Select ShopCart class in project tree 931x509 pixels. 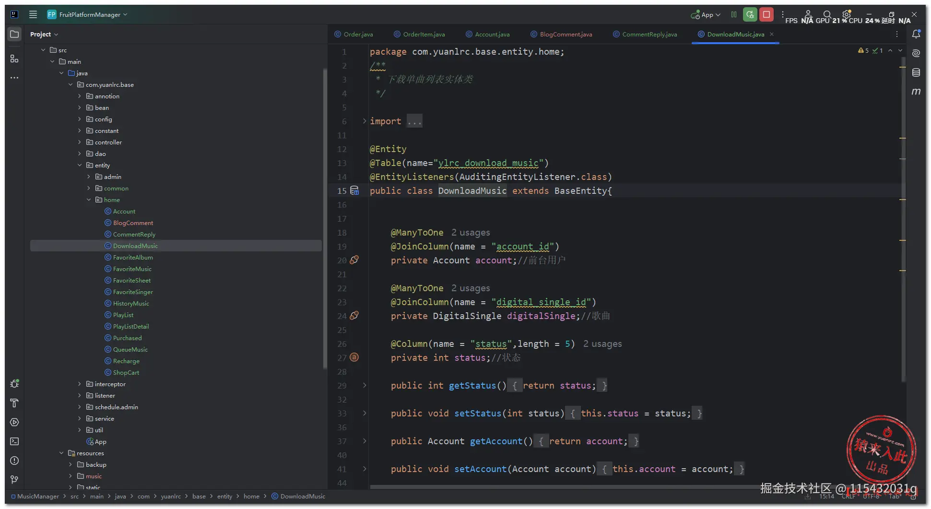tap(122, 372)
